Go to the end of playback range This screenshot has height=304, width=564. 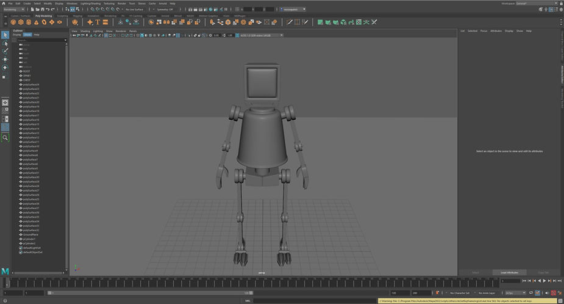(559, 281)
